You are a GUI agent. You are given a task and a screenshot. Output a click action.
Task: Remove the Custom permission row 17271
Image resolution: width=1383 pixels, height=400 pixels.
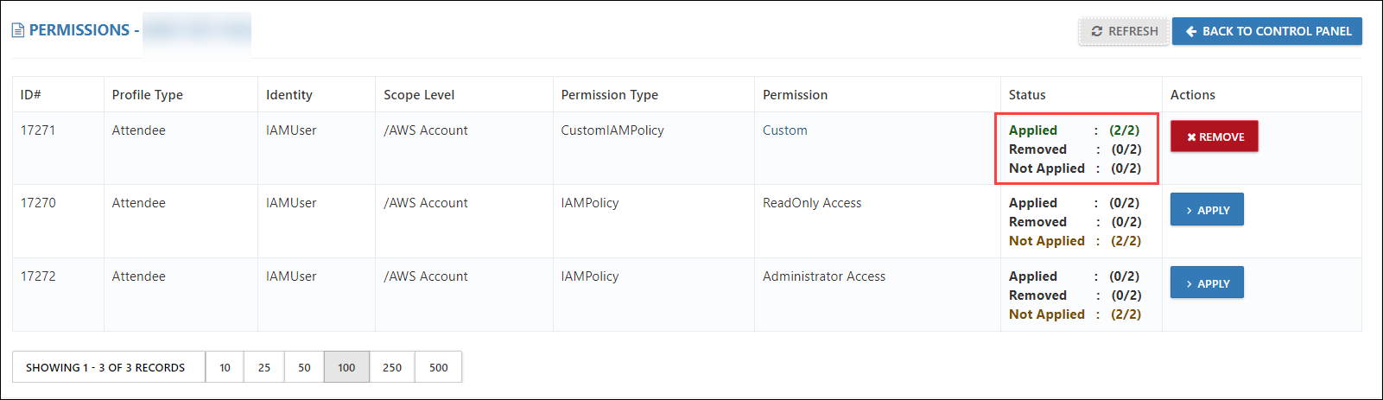[1215, 137]
